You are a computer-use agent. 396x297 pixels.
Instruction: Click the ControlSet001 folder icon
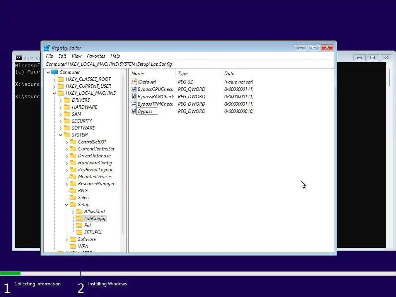[x=73, y=142]
